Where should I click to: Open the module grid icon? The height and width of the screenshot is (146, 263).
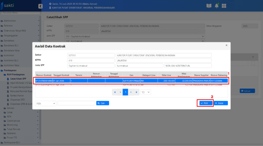(224, 6)
